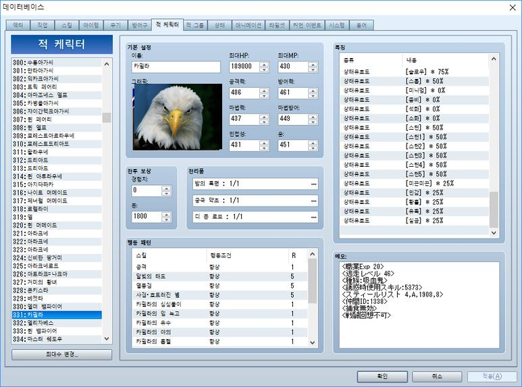Lower 마법방어 value 443 with down arrow
This screenshot has height=387, width=522.
point(313,122)
